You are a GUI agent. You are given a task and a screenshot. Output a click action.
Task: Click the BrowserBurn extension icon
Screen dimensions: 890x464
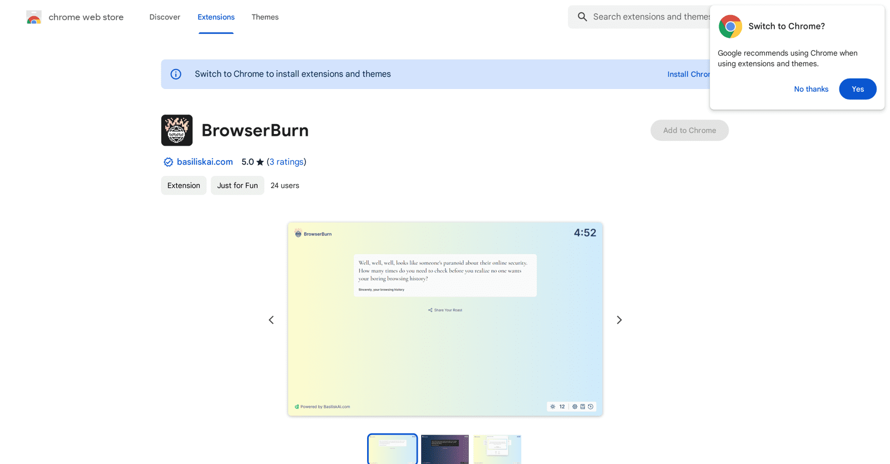177,130
